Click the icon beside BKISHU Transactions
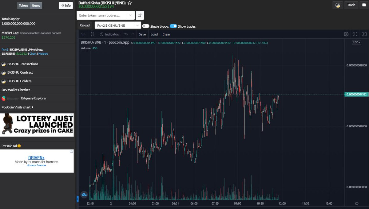Screen dimensions: 369x209 coord(4,64)
